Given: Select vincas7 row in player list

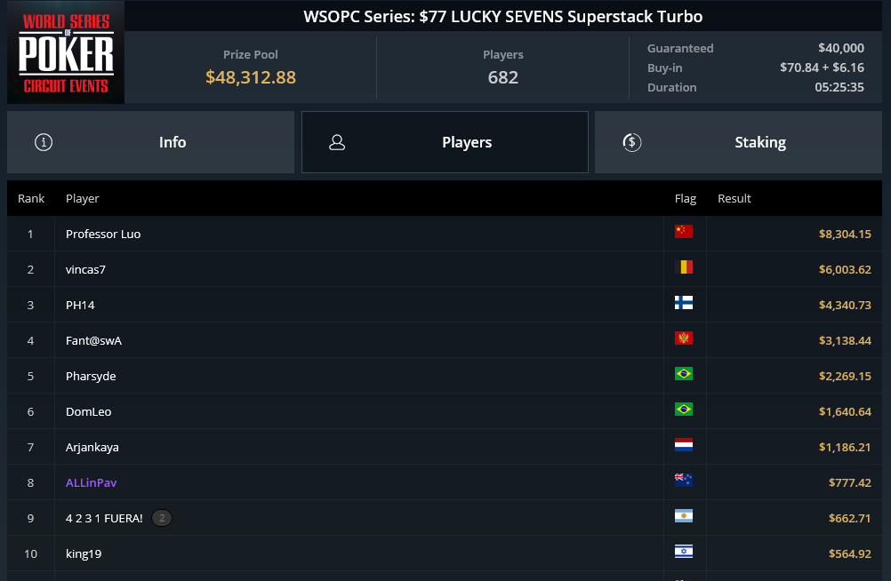Looking at the screenshot, I should (445, 269).
